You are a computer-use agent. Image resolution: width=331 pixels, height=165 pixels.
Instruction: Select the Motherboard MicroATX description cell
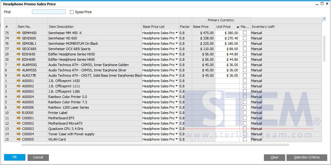pyautogui.click(x=95, y=123)
